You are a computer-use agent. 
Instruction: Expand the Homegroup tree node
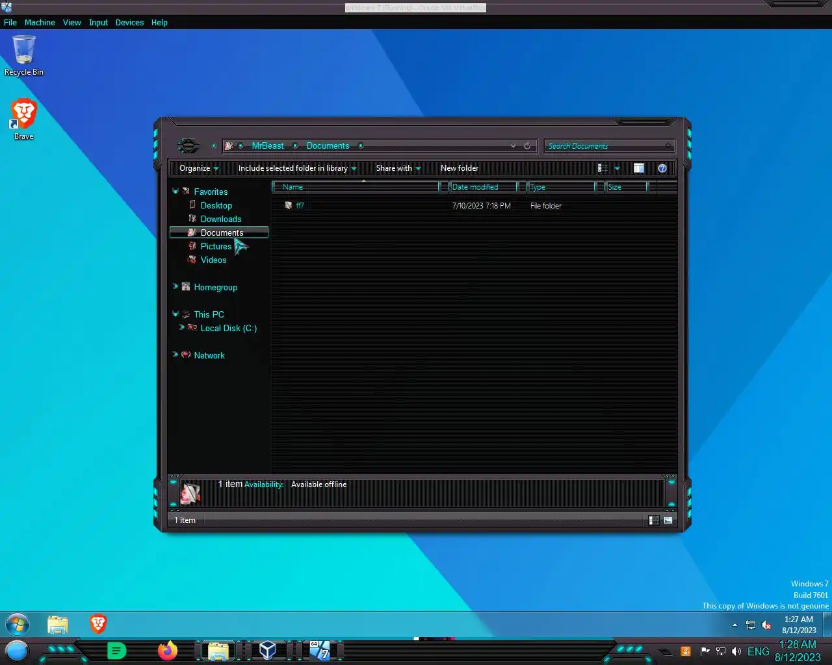175,286
